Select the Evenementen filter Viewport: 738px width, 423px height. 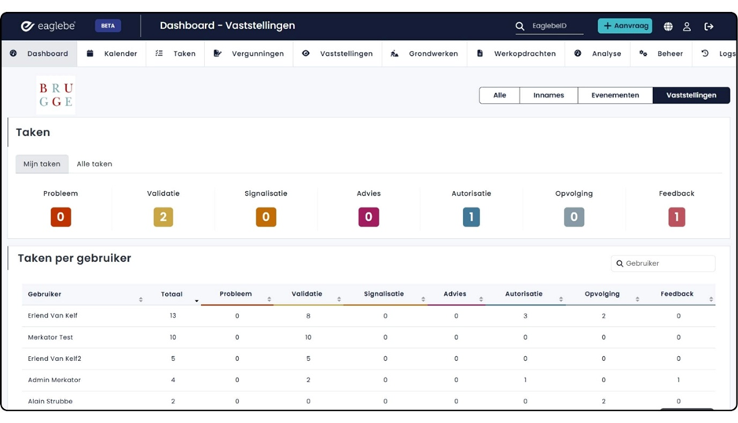click(615, 95)
